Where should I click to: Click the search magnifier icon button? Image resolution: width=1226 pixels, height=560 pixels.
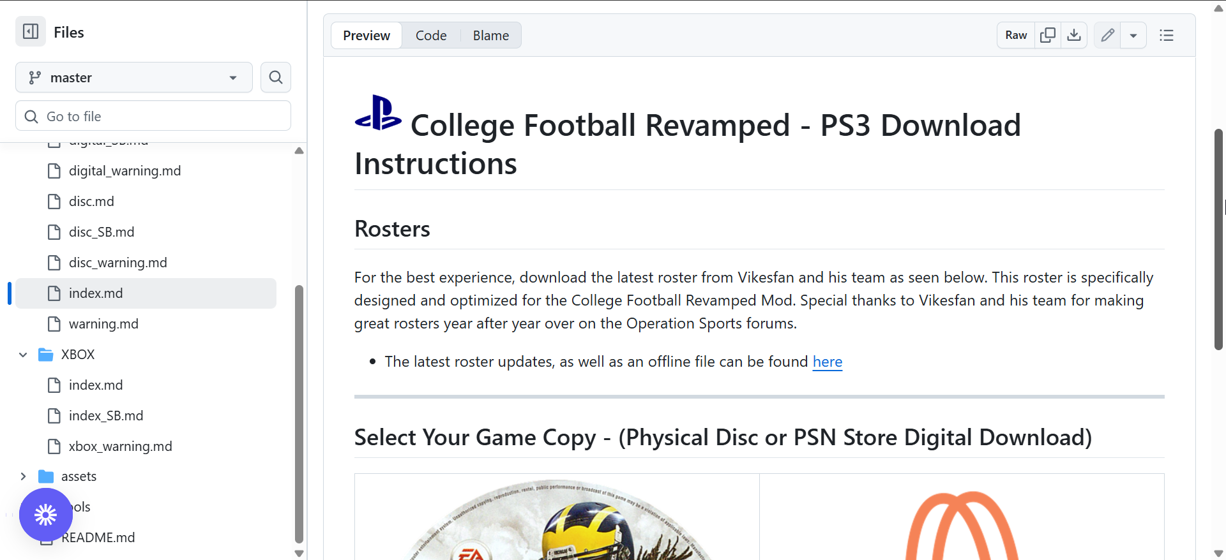point(276,77)
